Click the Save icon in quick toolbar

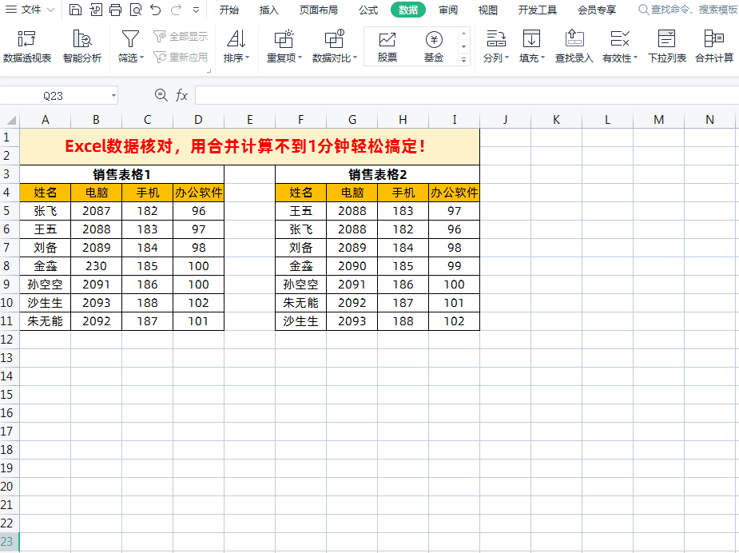(x=75, y=10)
